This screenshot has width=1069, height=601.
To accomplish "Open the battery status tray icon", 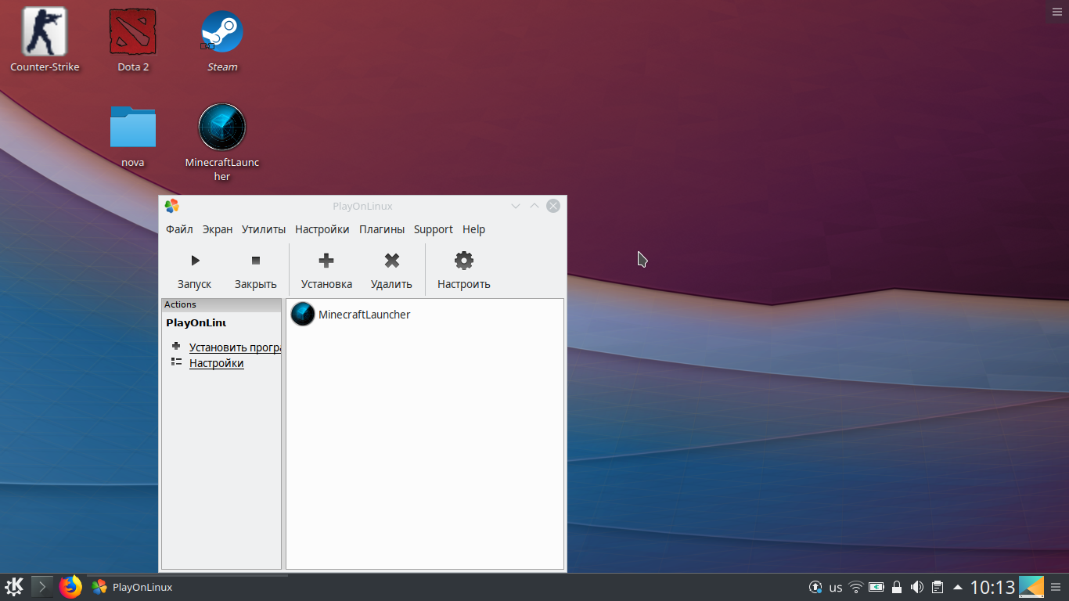I will 876,587.
